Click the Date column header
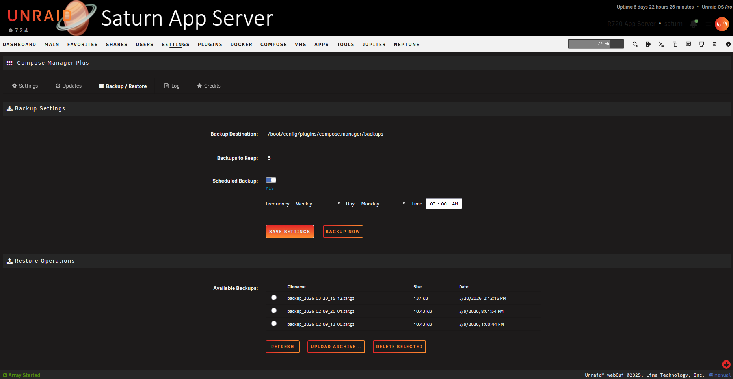 pyautogui.click(x=463, y=287)
